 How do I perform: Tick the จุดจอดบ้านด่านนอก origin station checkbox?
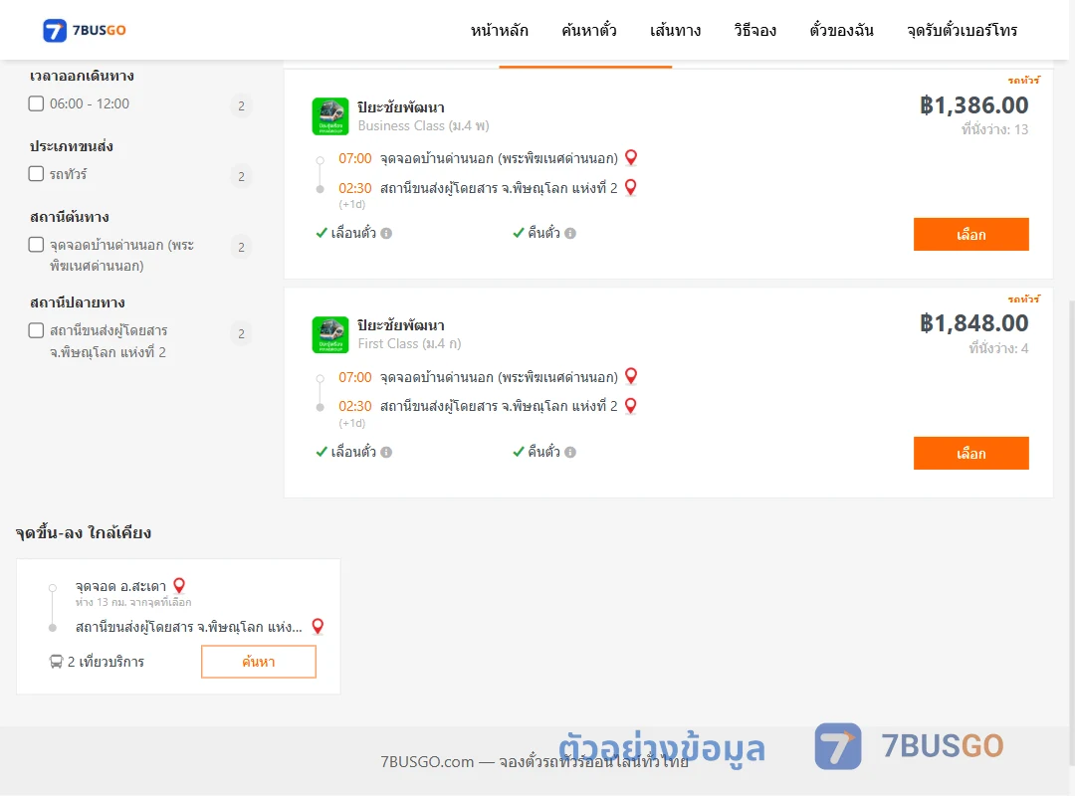pyautogui.click(x=37, y=245)
